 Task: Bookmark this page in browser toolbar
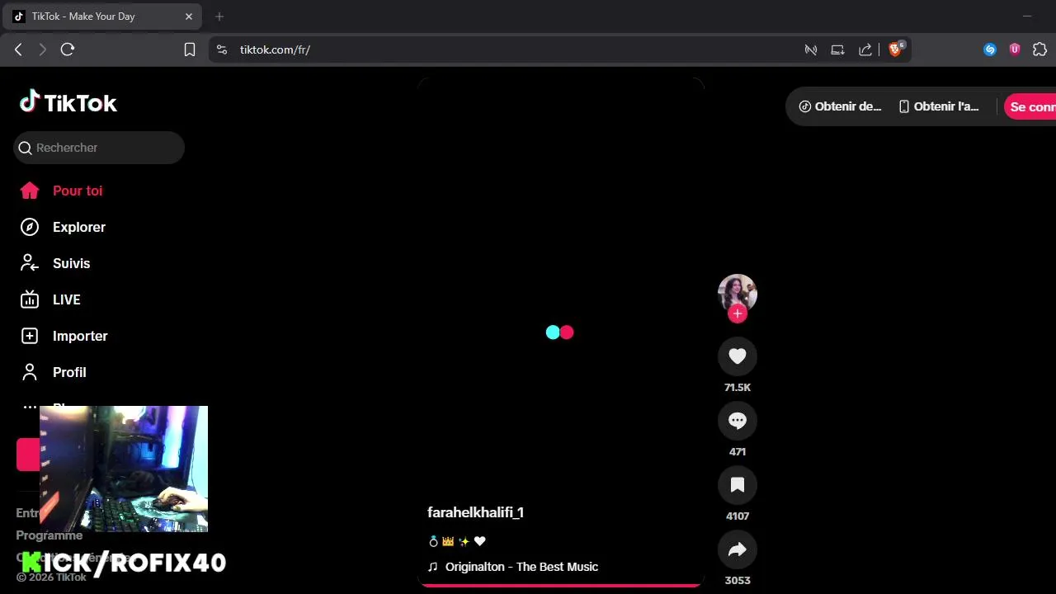(190, 49)
